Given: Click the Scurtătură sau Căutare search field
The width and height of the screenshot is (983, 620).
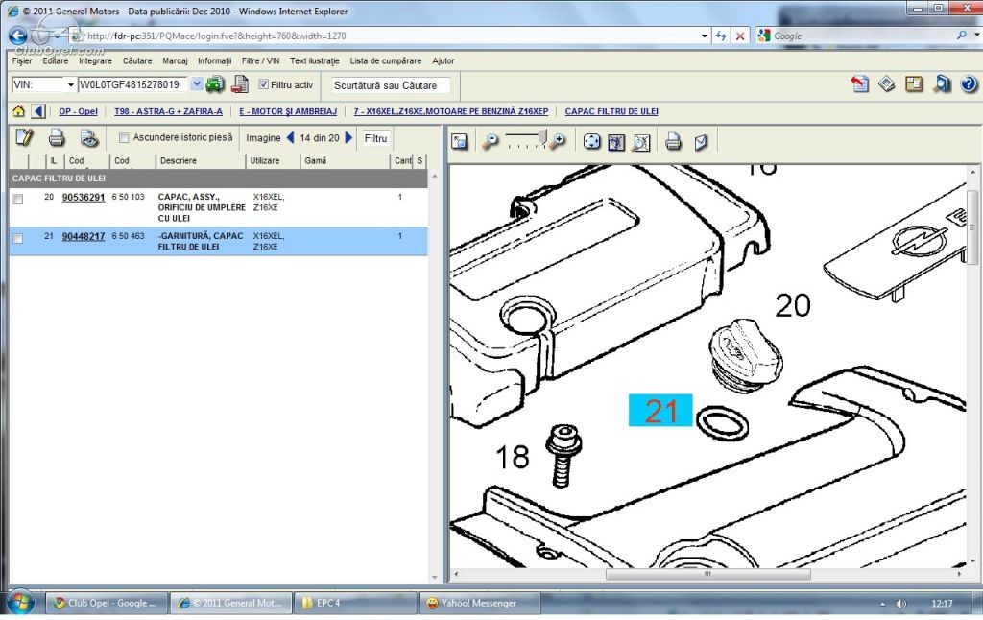Looking at the screenshot, I should [391, 85].
